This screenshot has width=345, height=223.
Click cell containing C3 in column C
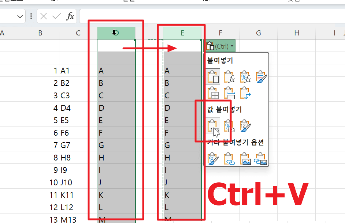78,95
